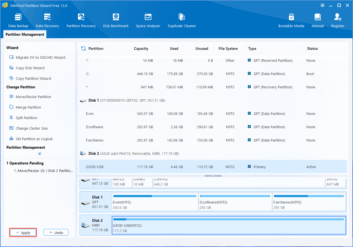Select the G:ESD-USB partition row

213,167
